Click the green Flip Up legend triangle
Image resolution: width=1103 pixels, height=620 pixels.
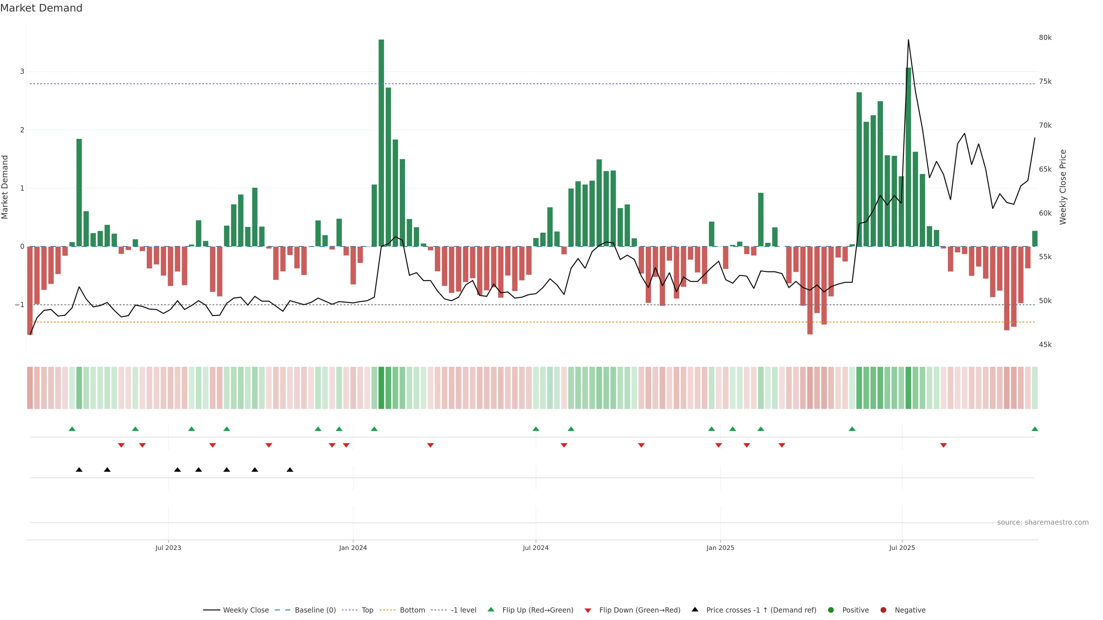(491, 609)
